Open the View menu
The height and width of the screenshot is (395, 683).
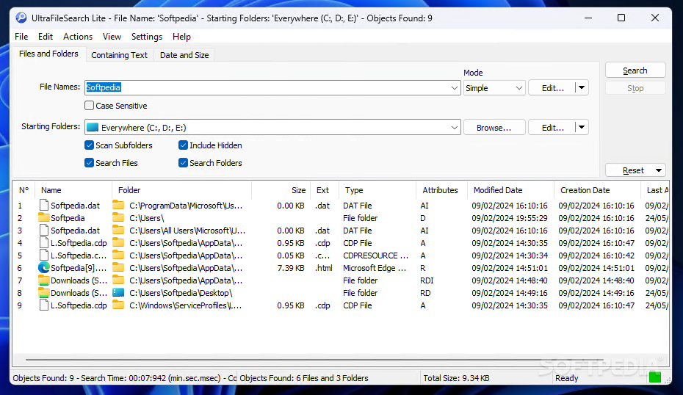pos(112,37)
